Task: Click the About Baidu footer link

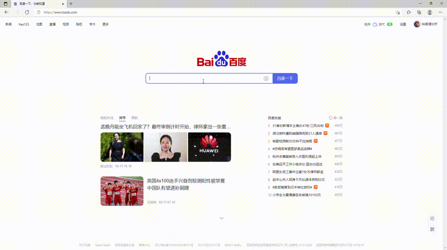Action: [103, 245]
